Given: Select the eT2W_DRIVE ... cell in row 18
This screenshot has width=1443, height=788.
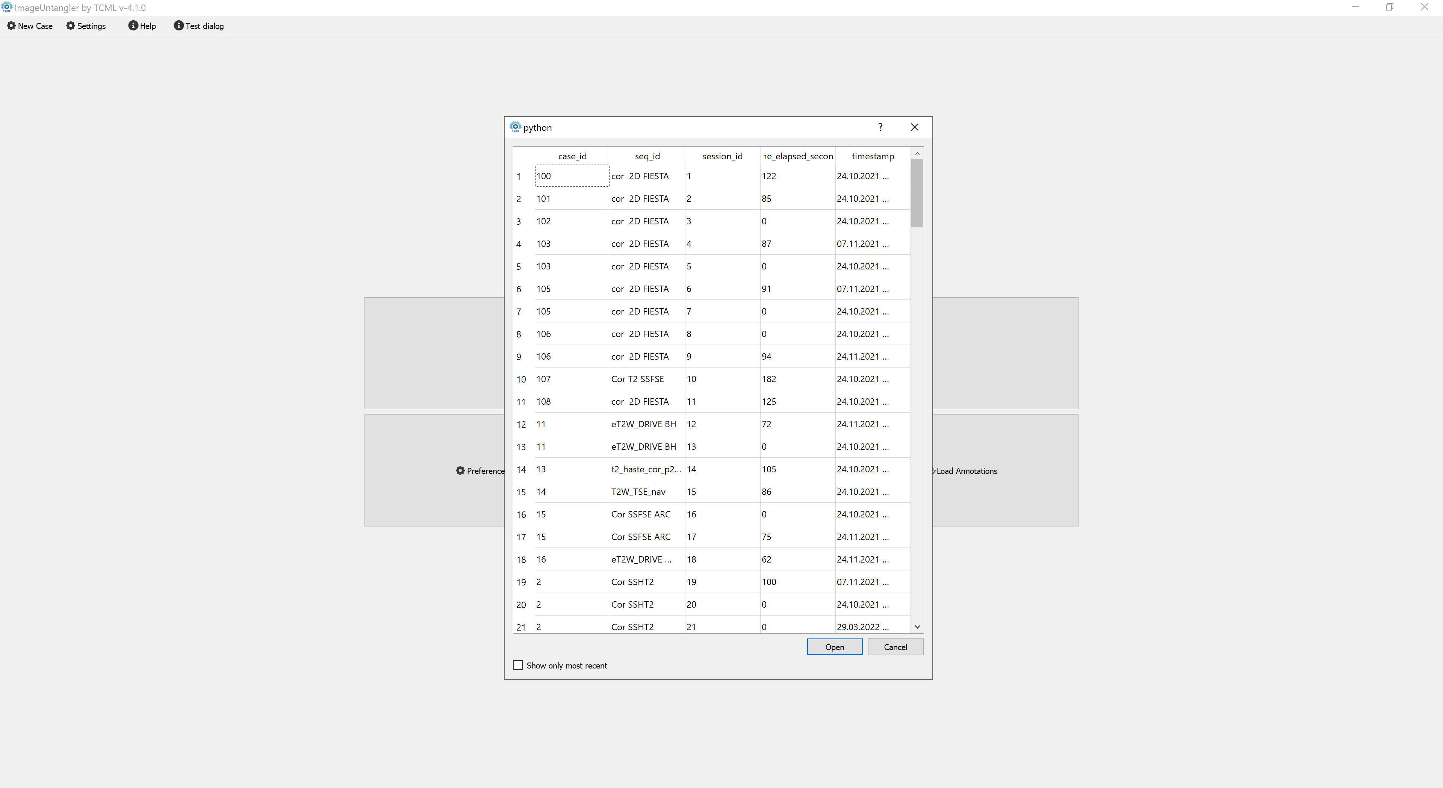Looking at the screenshot, I should coord(647,560).
